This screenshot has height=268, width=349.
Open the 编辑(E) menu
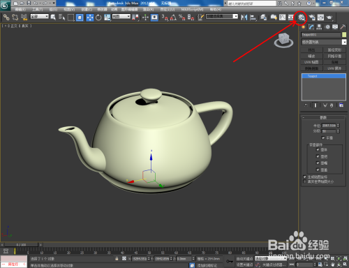20,9
